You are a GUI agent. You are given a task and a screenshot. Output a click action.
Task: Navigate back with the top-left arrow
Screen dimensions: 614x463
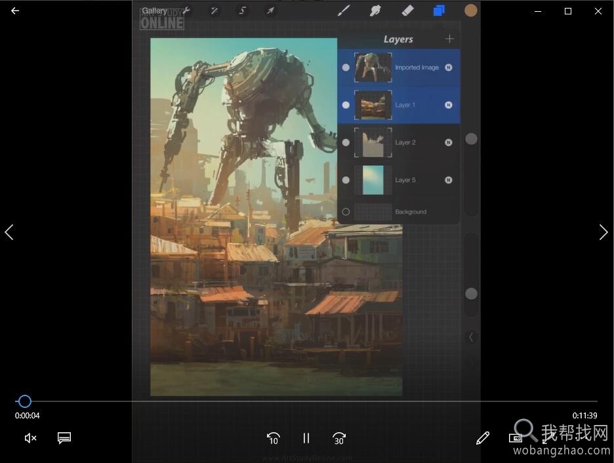[15, 11]
